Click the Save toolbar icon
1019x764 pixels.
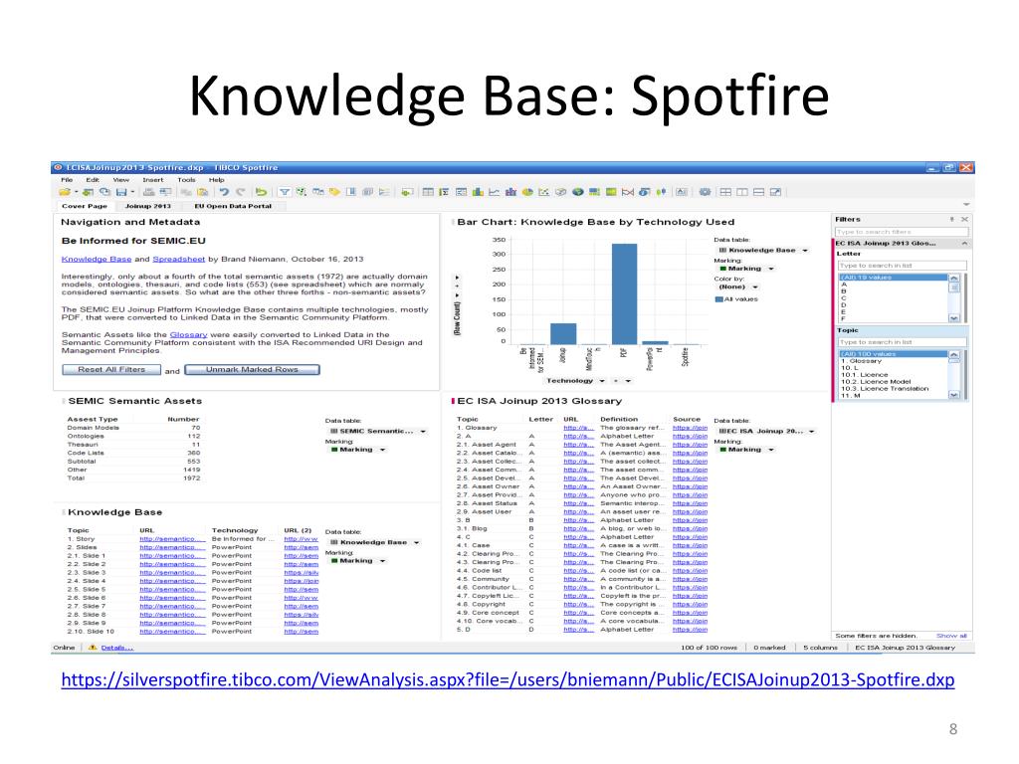[x=121, y=192]
